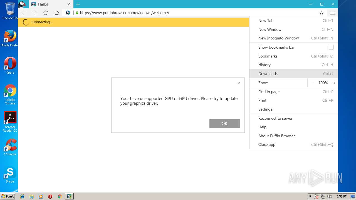Close the Hello! tab
Image resolution: width=356 pixels, height=200 pixels.
69,4
